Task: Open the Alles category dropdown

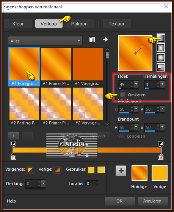Action: click(x=45, y=41)
